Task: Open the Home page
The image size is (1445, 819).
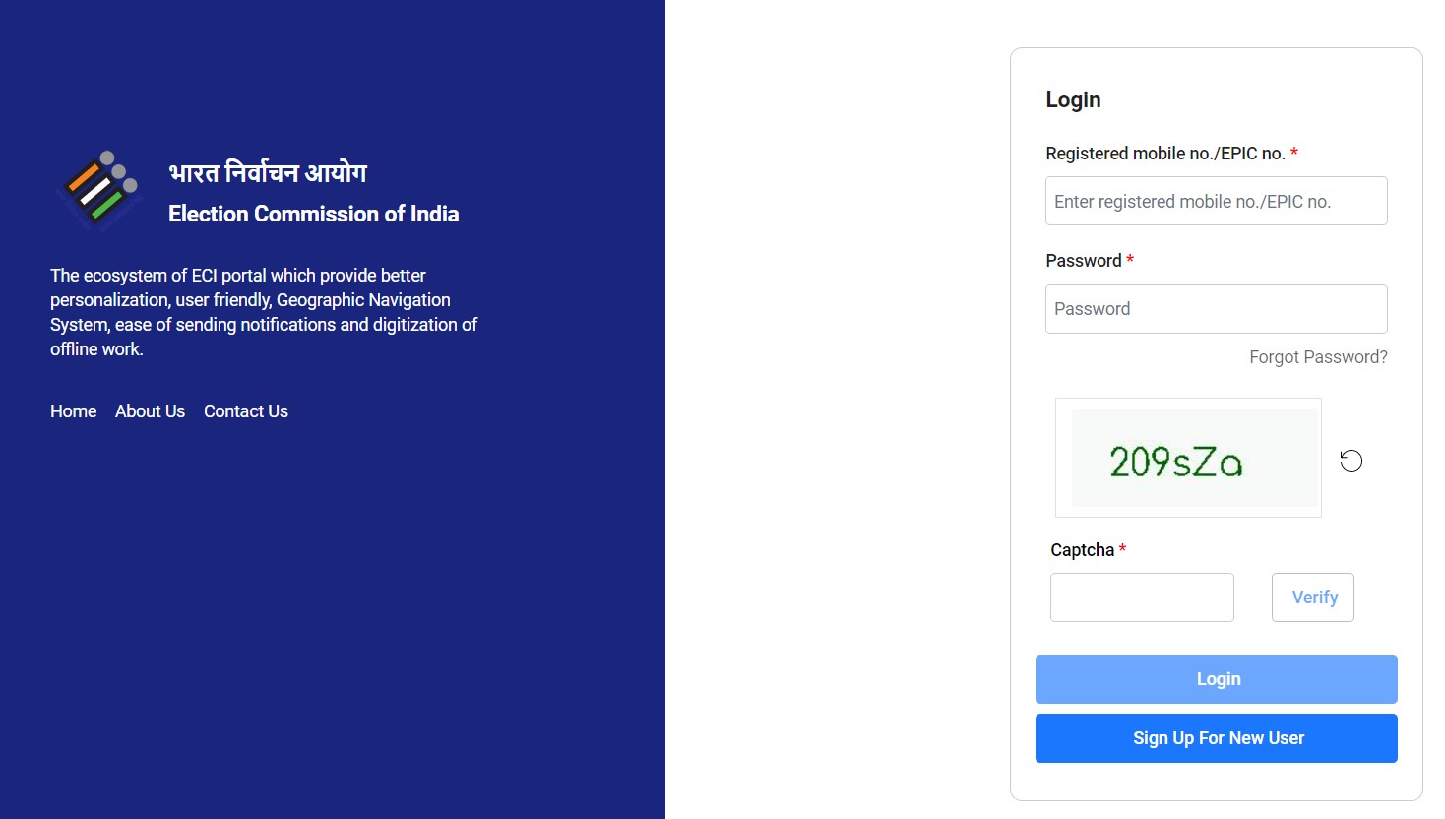Action: click(73, 410)
